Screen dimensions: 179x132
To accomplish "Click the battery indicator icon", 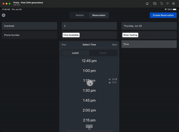I will [175, 9].
